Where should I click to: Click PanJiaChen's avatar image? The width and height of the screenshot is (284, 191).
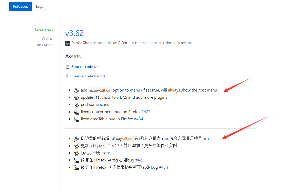pos(67,43)
